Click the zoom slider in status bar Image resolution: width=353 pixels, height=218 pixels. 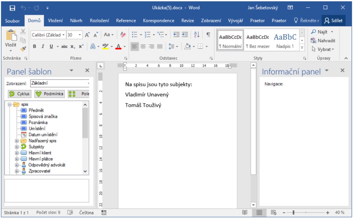pos(293,213)
